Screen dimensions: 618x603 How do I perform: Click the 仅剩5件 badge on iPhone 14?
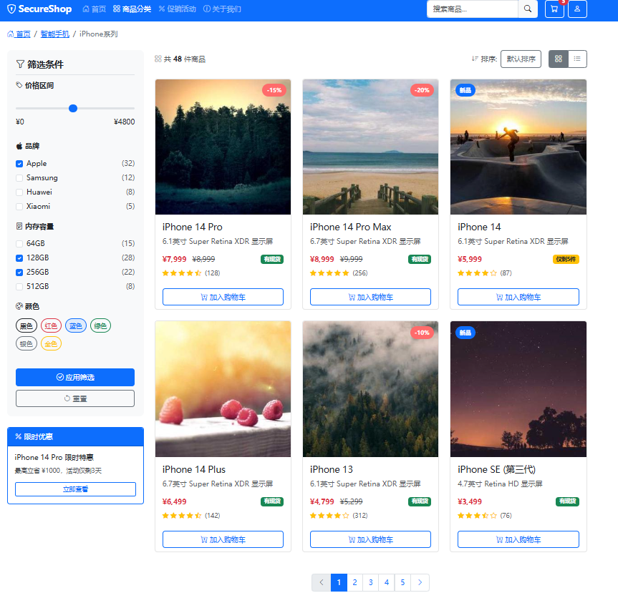[x=566, y=259]
